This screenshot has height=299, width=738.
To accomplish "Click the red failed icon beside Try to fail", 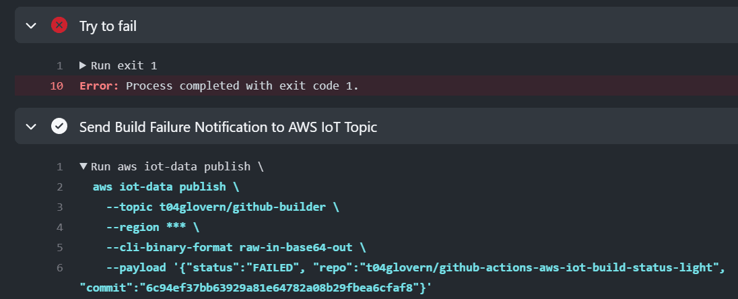I will [59, 26].
